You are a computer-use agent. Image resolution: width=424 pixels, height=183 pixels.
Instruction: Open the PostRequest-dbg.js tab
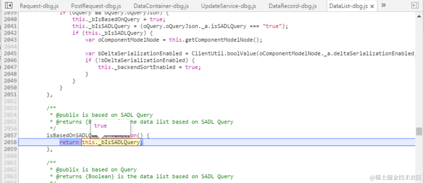[96, 6]
